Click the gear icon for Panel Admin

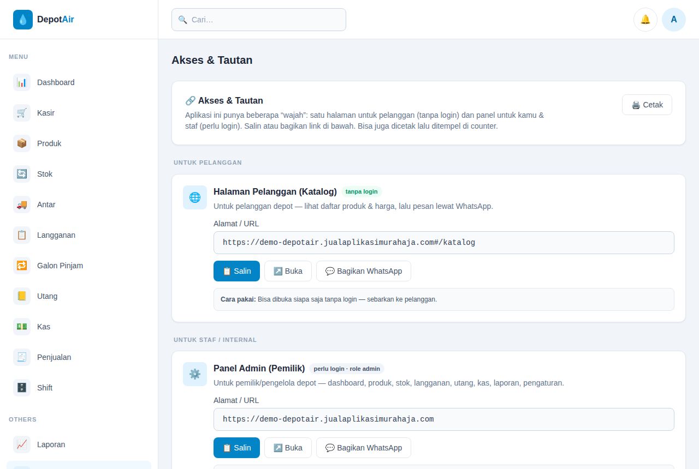(195, 374)
